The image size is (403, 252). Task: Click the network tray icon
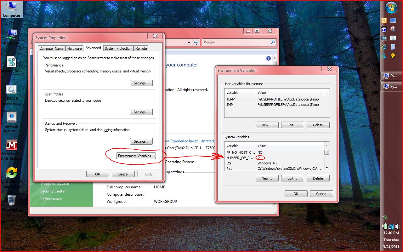[x=391, y=226]
